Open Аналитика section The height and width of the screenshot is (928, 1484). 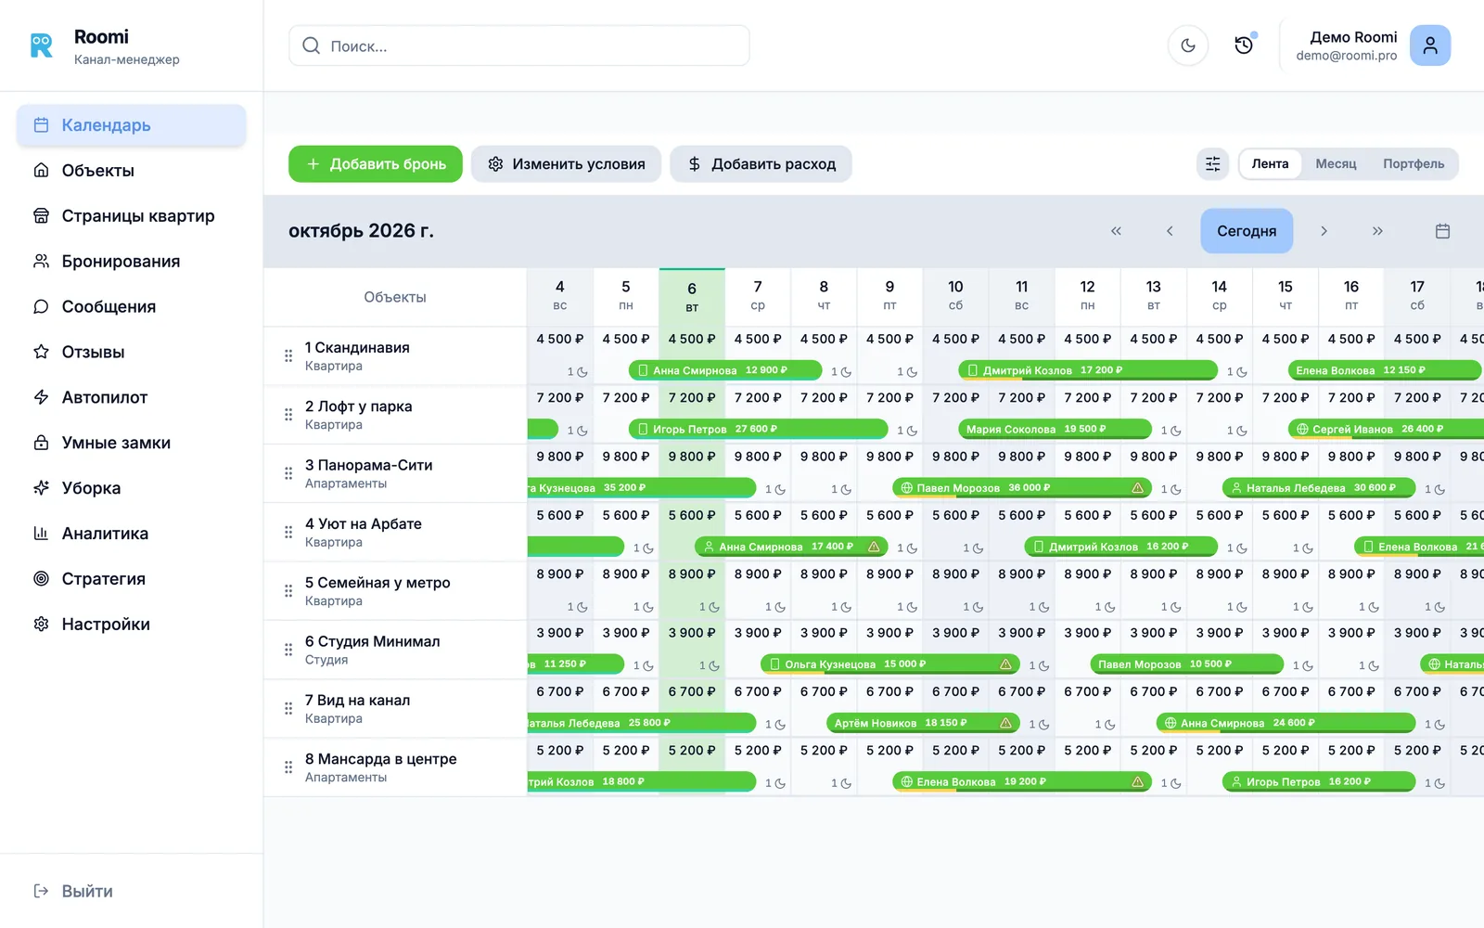pyautogui.click(x=132, y=534)
